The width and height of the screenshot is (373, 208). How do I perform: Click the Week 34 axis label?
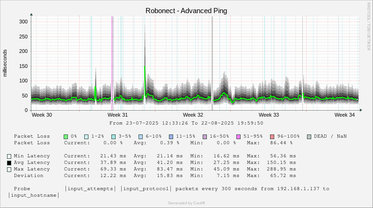pyautogui.click(x=344, y=115)
